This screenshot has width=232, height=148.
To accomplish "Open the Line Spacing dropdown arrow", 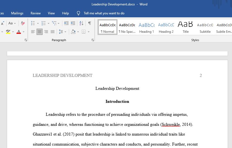I will coord(65,32).
